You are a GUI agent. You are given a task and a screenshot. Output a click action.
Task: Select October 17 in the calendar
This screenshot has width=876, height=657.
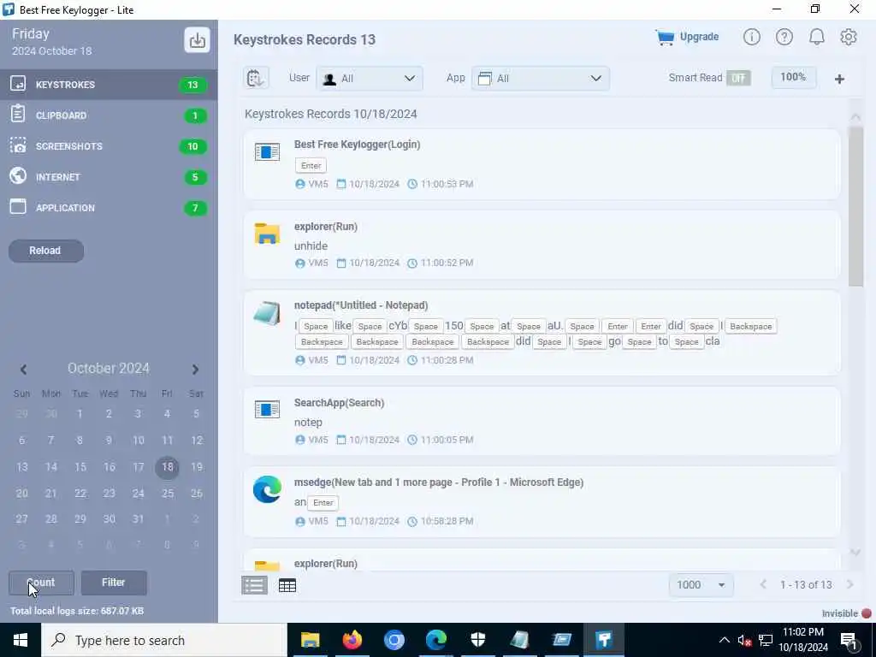pyautogui.click(x=138, y=467)
